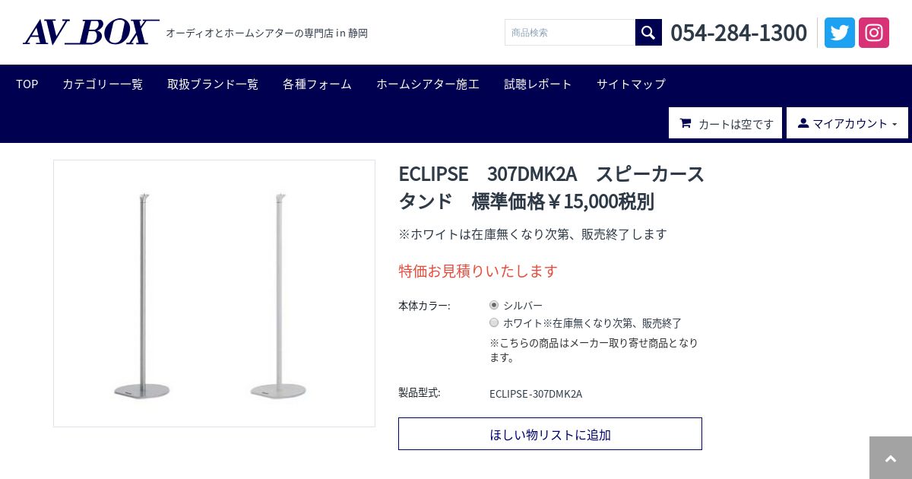Focus the 商品検索 search field
The height and width of the screenshot is (479, 912).
click(x=570, y=33)
